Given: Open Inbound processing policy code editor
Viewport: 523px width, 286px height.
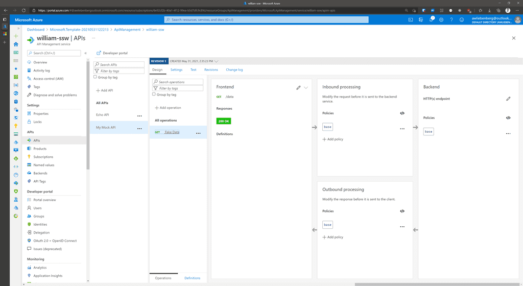Looking at the screenshot, I should [x=402, y=113].
